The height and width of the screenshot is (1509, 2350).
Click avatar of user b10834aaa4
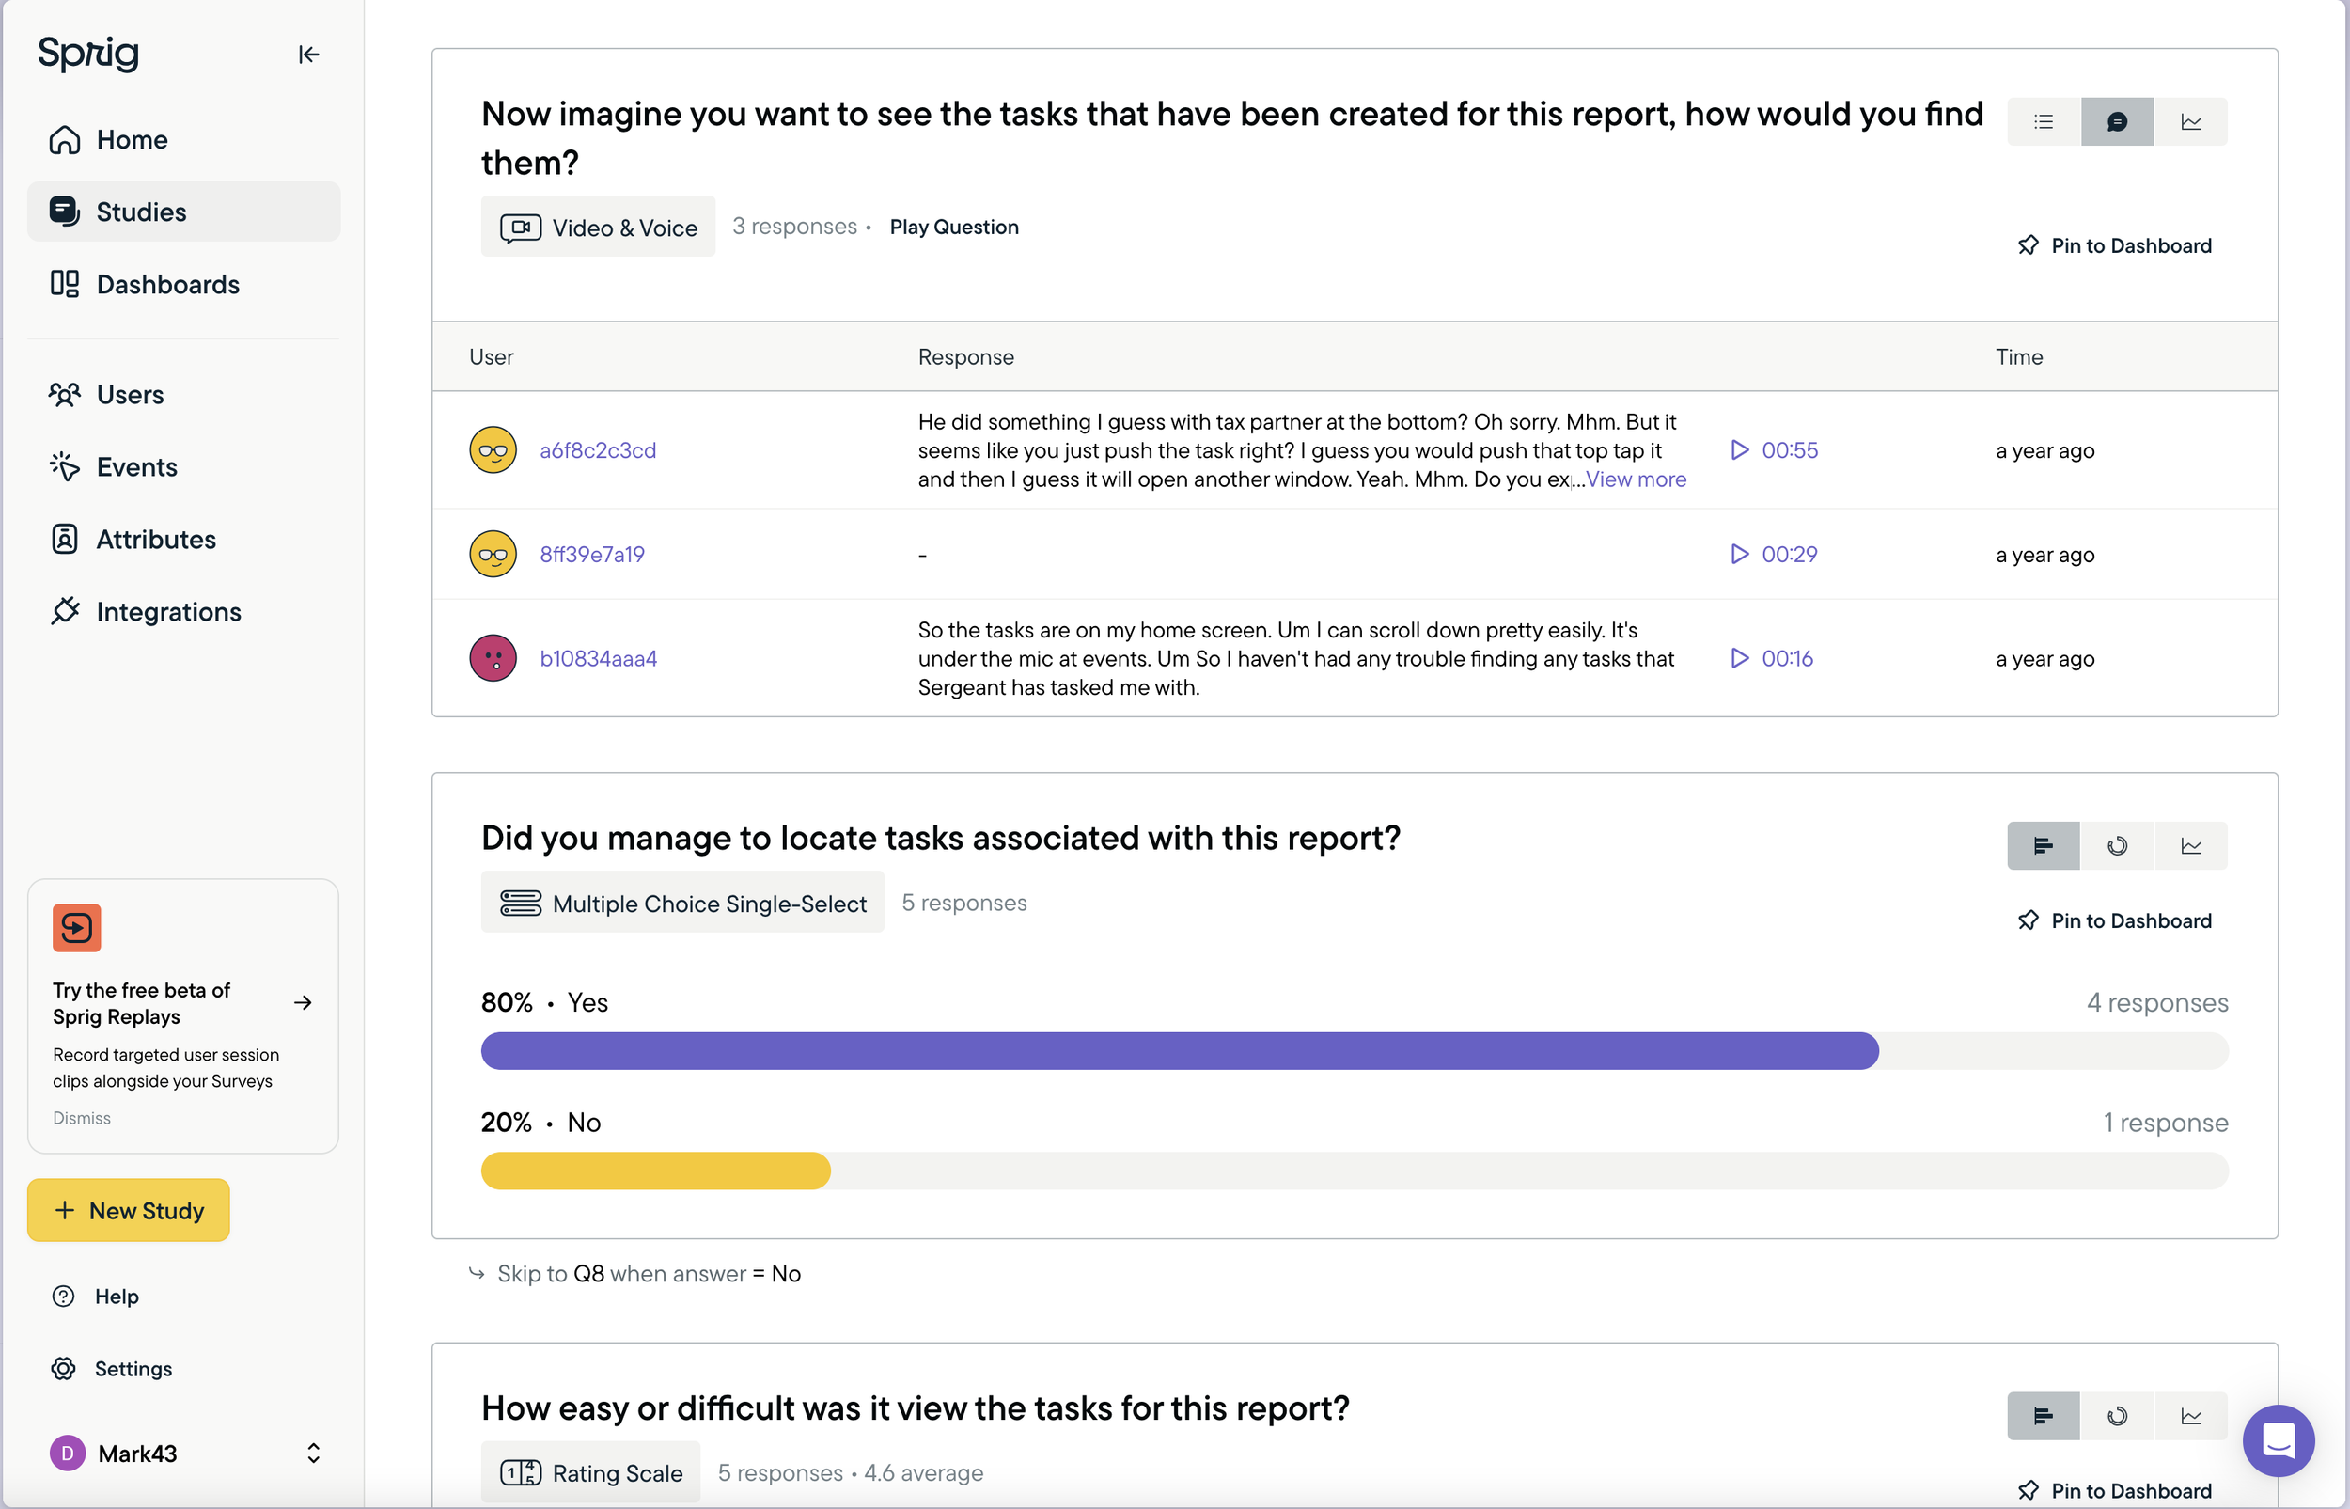point(493,658)
